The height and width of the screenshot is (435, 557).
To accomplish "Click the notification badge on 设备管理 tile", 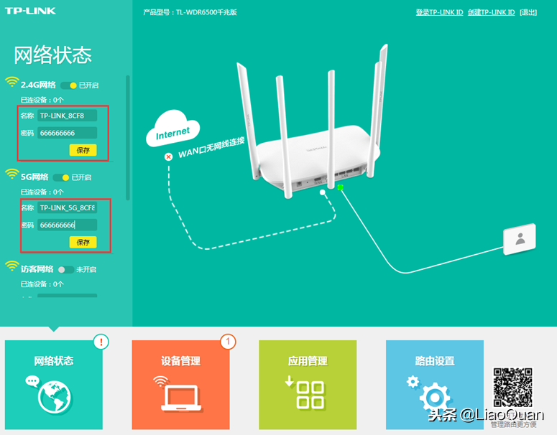I will [x=228, y=342].
